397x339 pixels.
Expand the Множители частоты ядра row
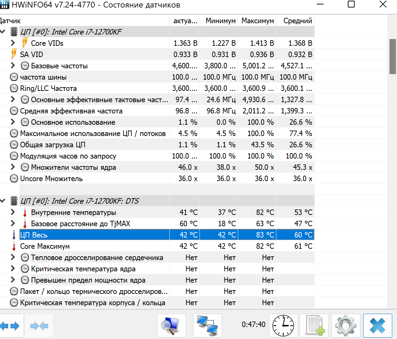(13, 167)
